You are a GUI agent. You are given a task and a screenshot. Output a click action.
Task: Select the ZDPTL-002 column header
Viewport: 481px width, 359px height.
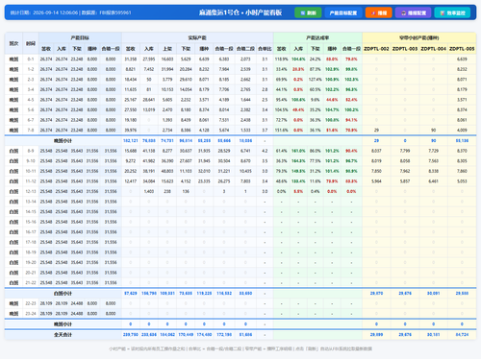click(x=376, y=49)
